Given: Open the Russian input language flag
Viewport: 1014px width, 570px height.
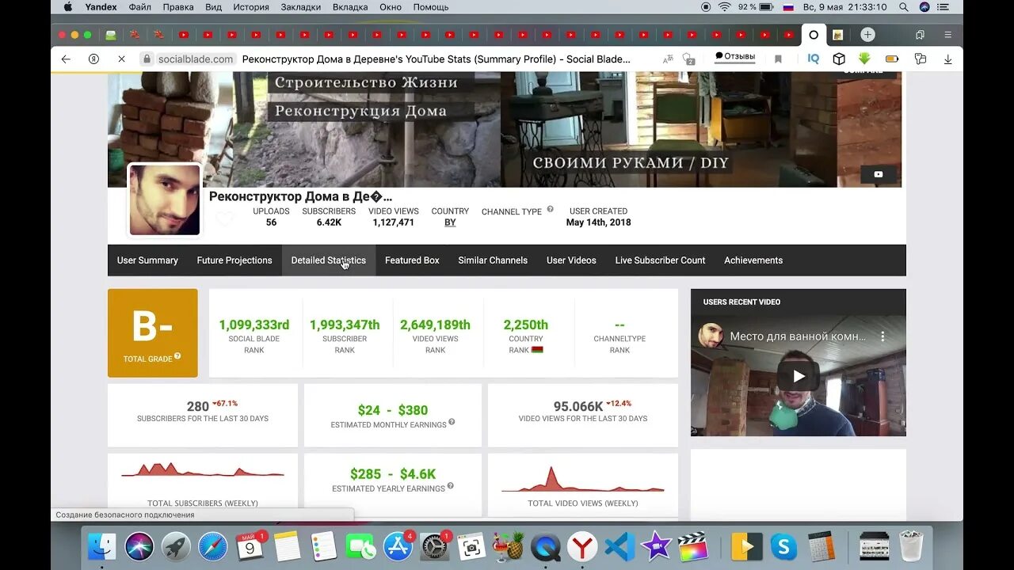Looking at the screenshot, I should [x=788, y=7].
